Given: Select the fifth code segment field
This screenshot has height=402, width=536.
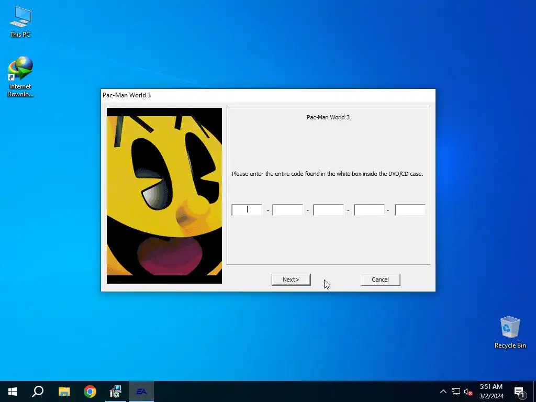Looking at the screenshot, I should pyautogui.click(x=410, y=210).
